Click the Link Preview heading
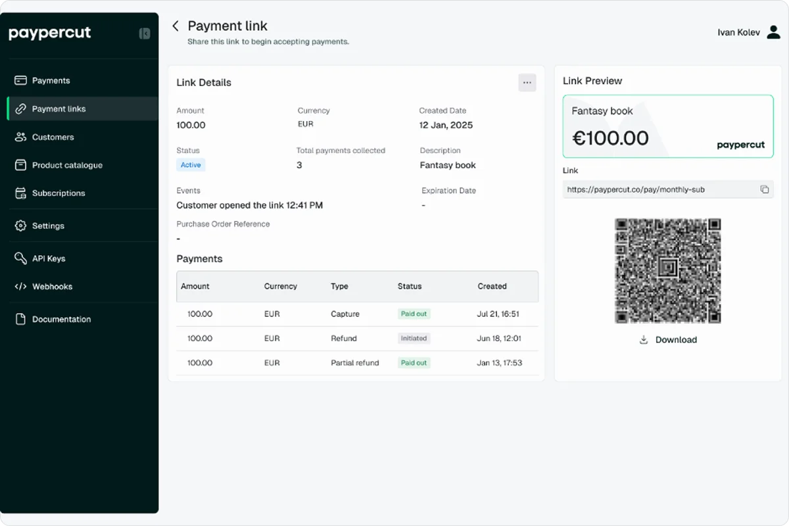 tap(592, 81)
